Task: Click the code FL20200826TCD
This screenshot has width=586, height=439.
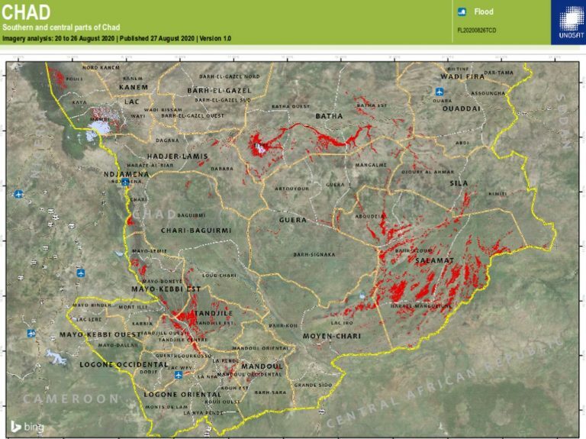Action: [476, 31]
